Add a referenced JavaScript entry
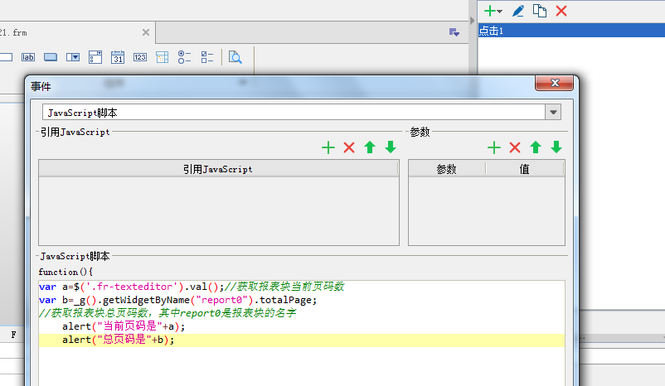The width and height of the screenshot is (665, 386). (x=328, y=147)
